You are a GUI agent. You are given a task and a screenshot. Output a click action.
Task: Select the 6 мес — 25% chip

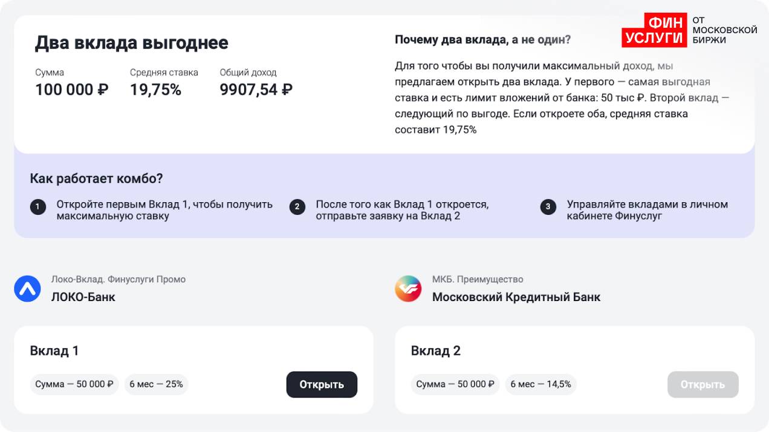pyautogui.click(x=157, y=384)
